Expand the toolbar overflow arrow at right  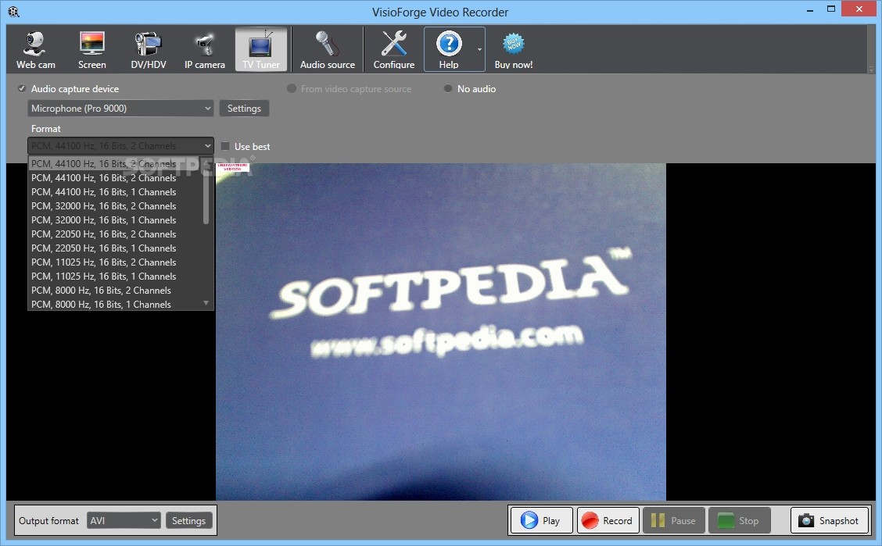point(871,70)
